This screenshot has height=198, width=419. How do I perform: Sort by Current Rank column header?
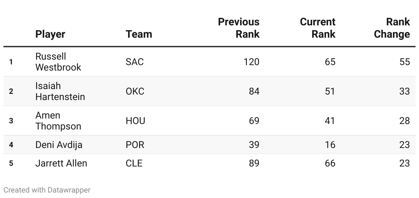click(x=317, y=28)
